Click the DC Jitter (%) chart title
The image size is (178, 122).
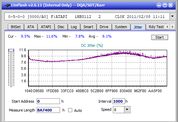click(x=92, y=45)
